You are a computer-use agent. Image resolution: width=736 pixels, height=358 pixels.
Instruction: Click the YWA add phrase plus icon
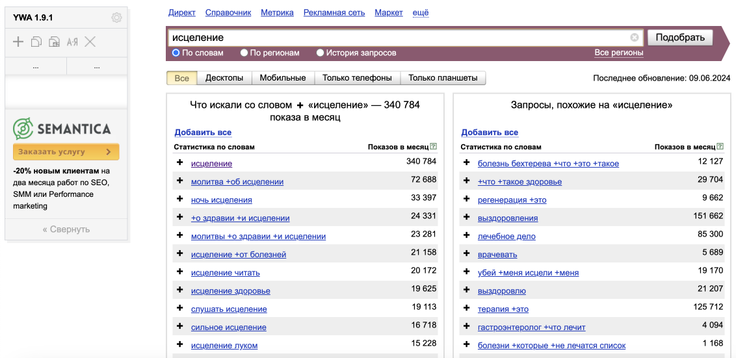pyautogui.click(x=18, y=42)
